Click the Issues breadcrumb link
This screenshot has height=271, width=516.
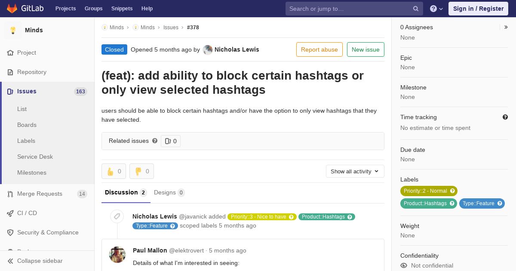(x=171, y=28)
